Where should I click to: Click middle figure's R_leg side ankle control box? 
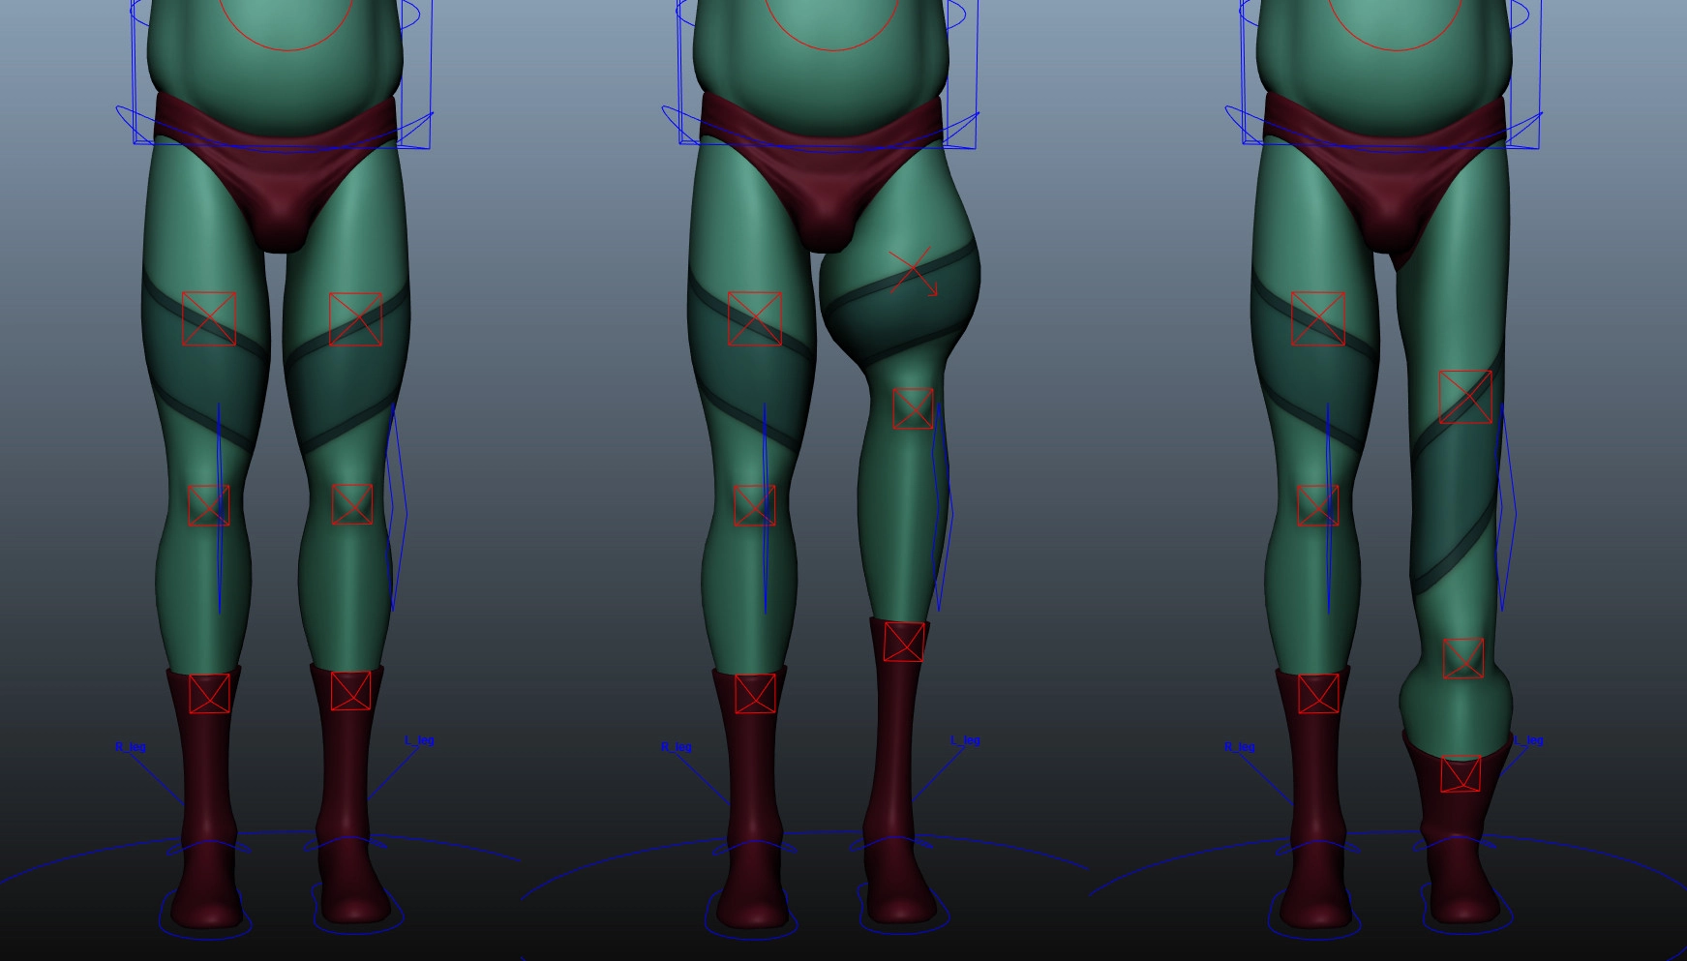pos(755,694)
